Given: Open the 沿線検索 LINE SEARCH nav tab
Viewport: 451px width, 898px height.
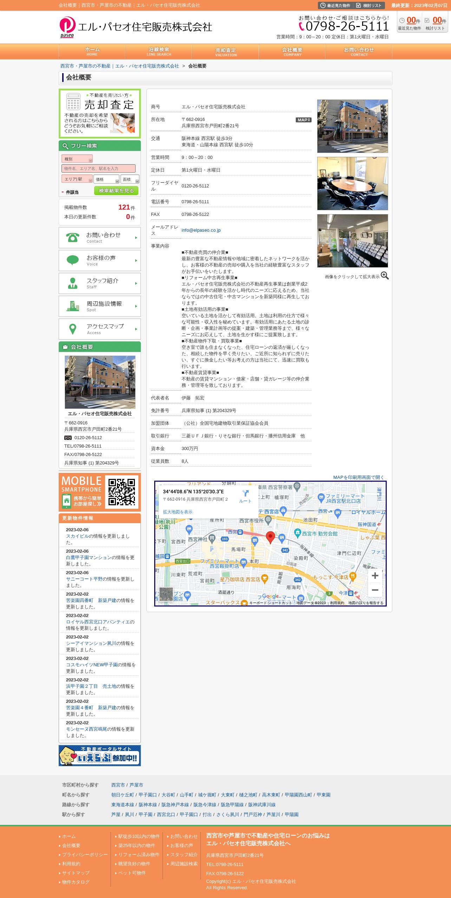Looking at the screenshot, I should coord(159,51).
